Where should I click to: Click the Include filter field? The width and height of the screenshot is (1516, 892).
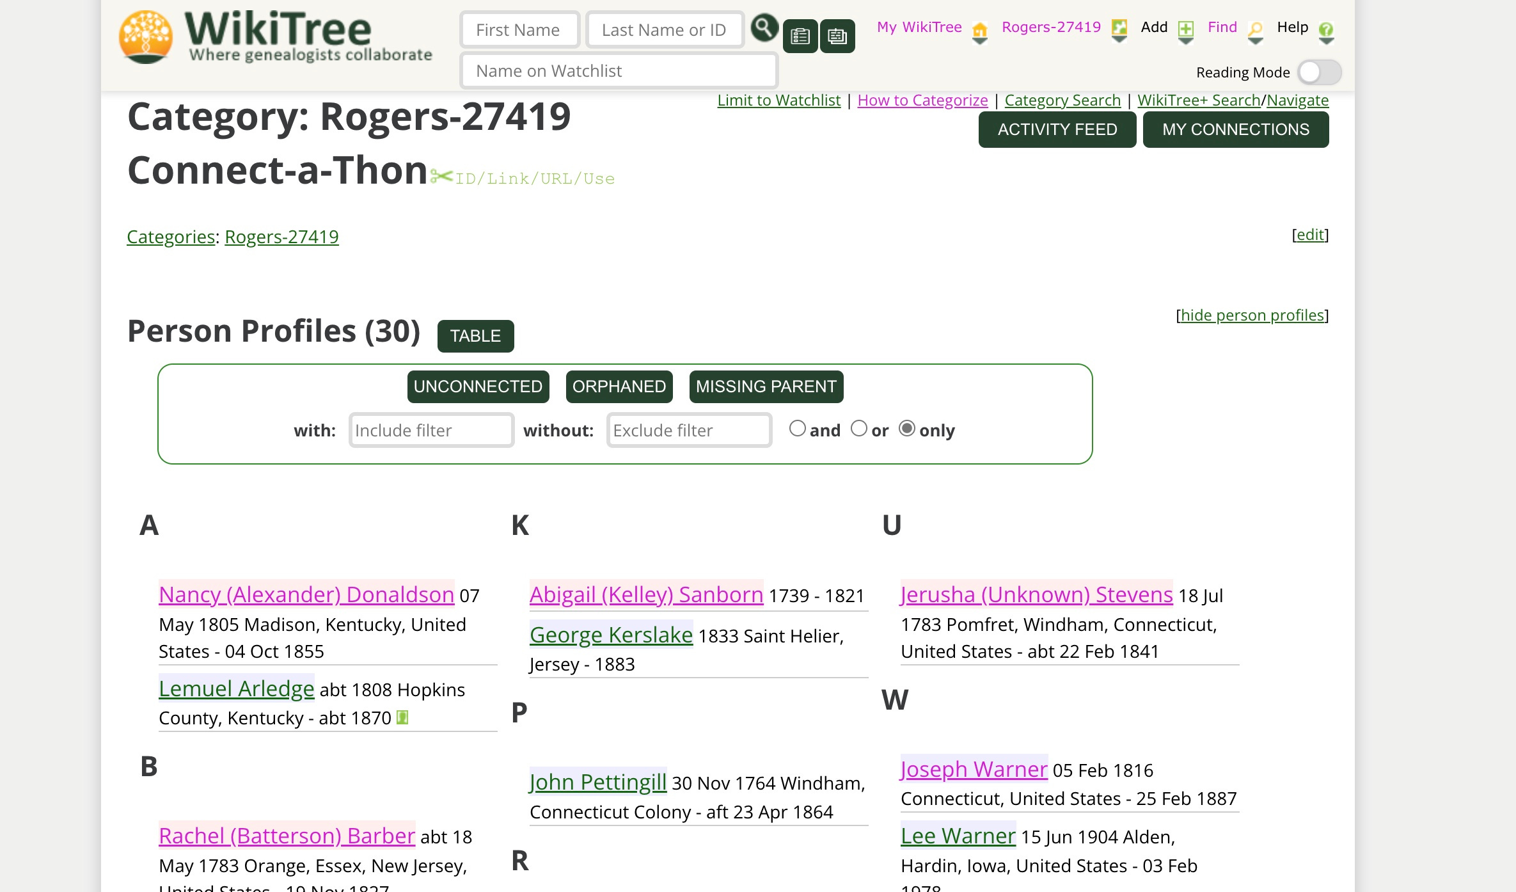click(431, 430)
